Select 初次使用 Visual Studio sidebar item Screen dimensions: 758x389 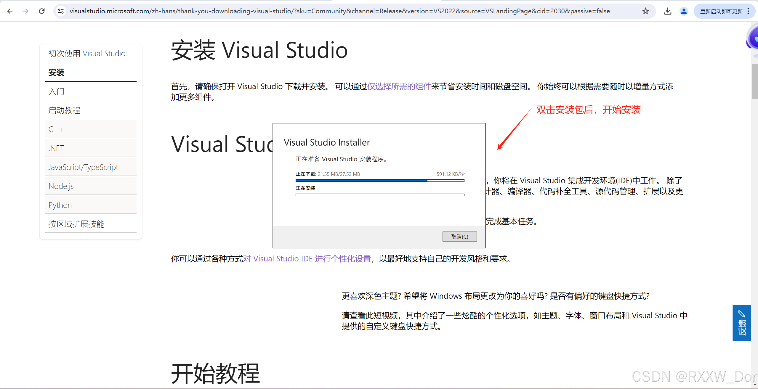click(x=87, y=54)
